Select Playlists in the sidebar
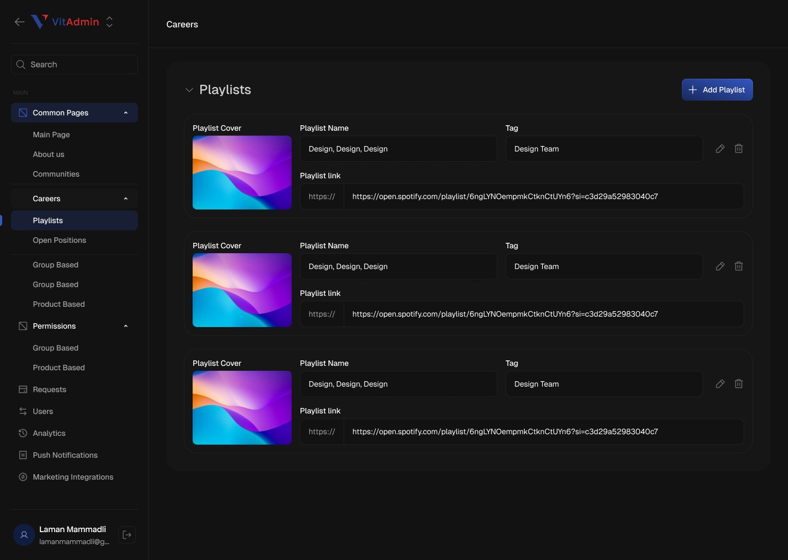This screenshot has width=788, height=560. pyautogui.click(x=74, y=220)
